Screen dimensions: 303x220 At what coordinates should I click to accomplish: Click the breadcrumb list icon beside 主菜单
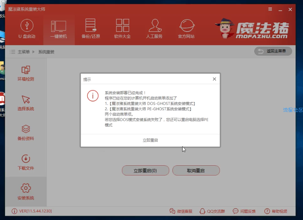point(12,52)
